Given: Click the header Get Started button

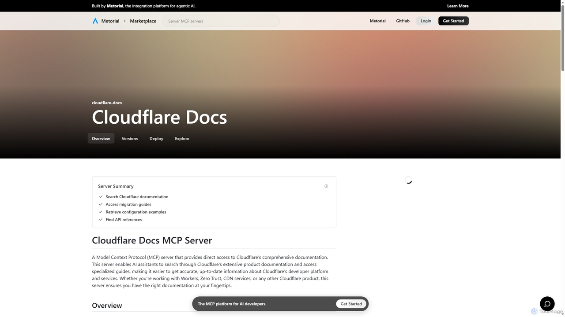Looking at the screenshot, I should 453,21.
